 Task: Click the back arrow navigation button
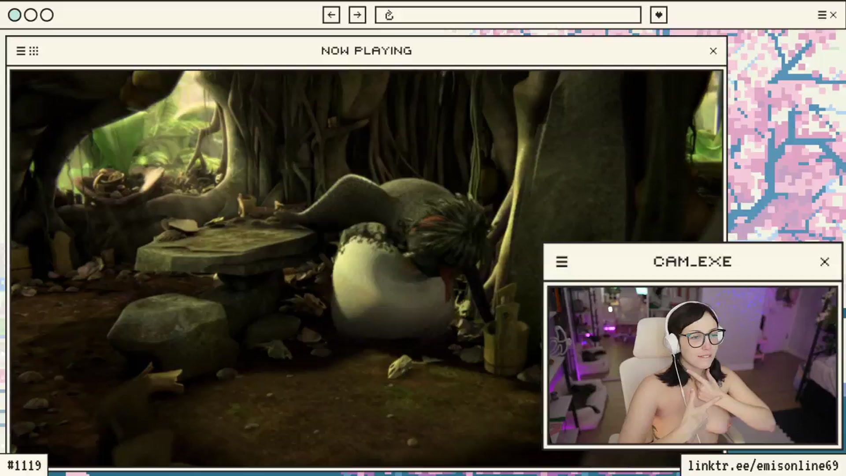click(331, 15)
